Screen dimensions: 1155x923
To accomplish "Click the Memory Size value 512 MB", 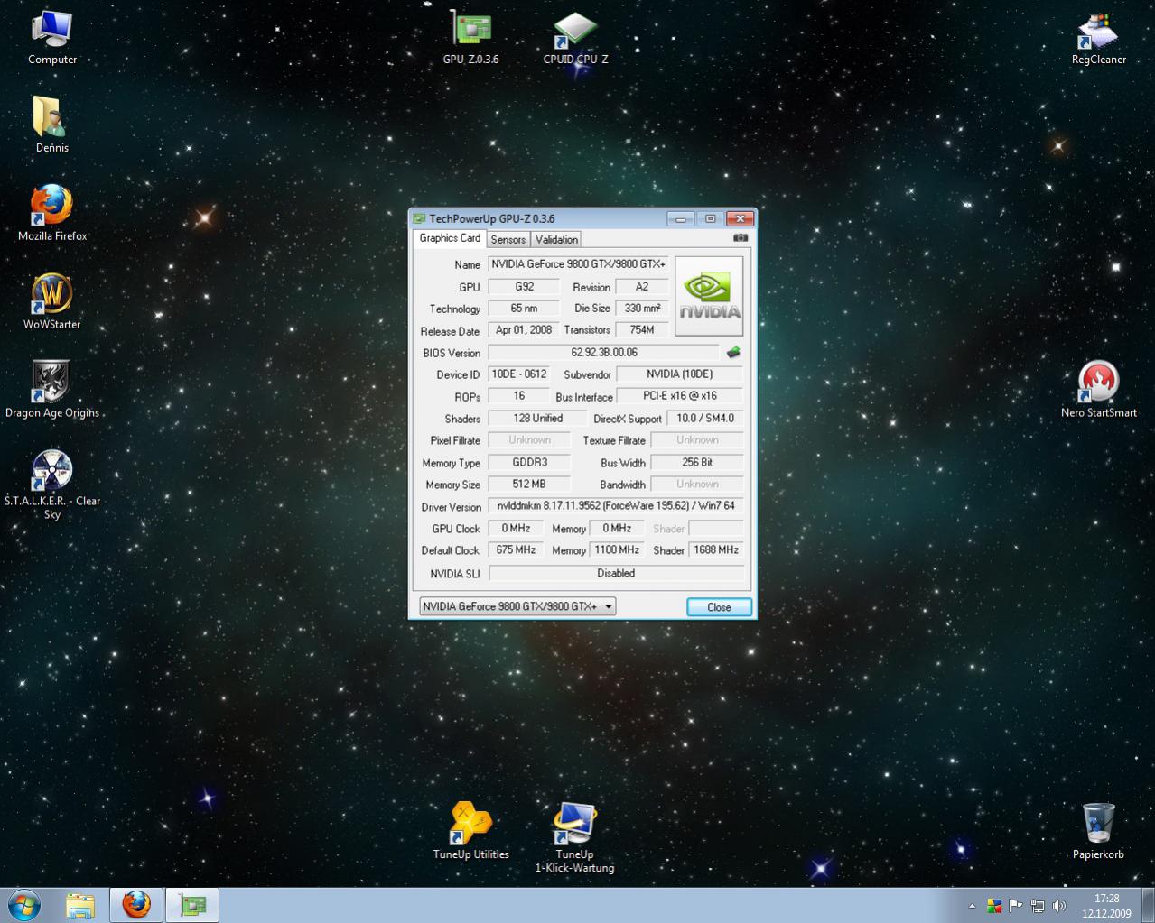I will pyautogui.click(x=529, y=485).
